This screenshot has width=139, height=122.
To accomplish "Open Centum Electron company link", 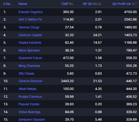I will 31,81.
